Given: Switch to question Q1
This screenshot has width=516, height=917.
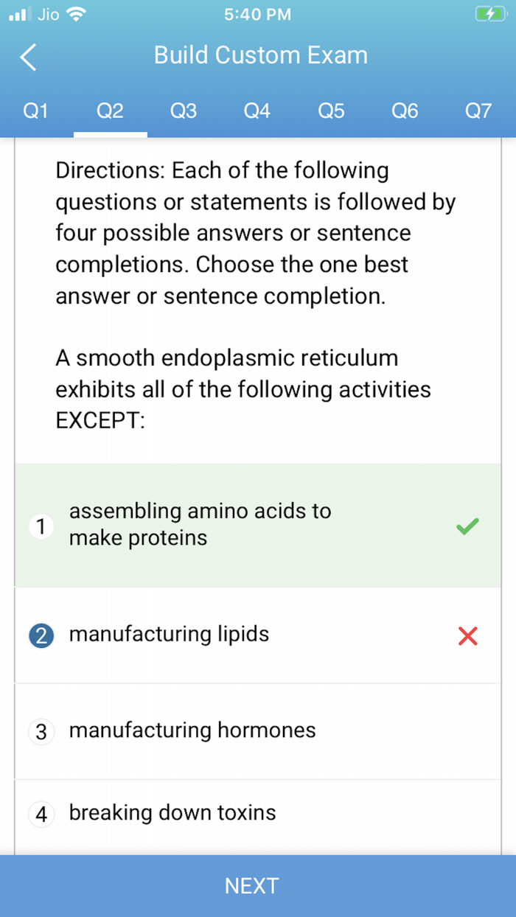Looking at the screenshot, I should (x=36, y=111).
